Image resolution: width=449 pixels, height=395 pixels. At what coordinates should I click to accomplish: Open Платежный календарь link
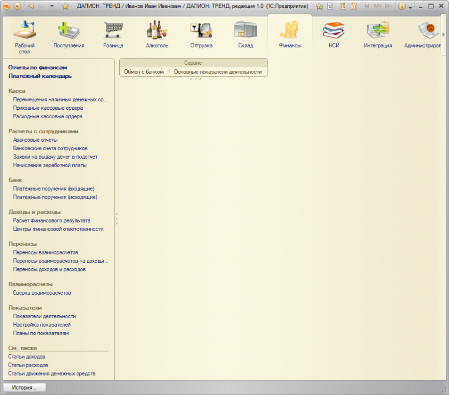(x=40, y=76)
